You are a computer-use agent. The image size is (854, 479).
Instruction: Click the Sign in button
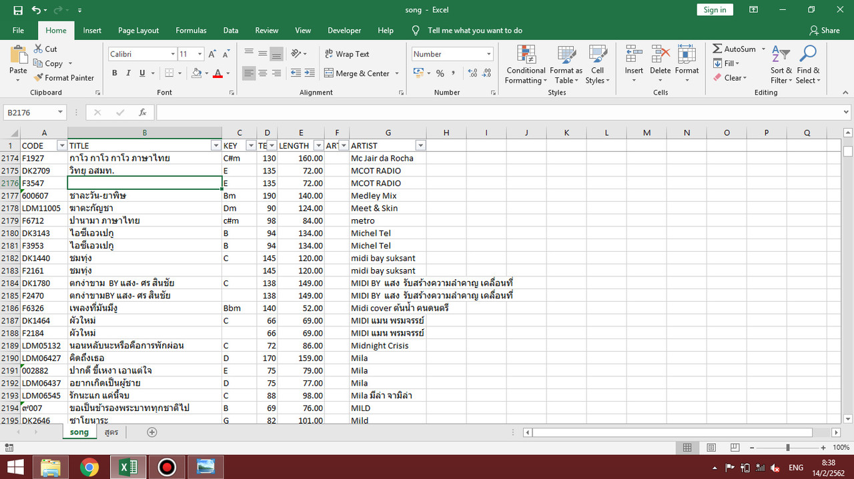[715, 10]
